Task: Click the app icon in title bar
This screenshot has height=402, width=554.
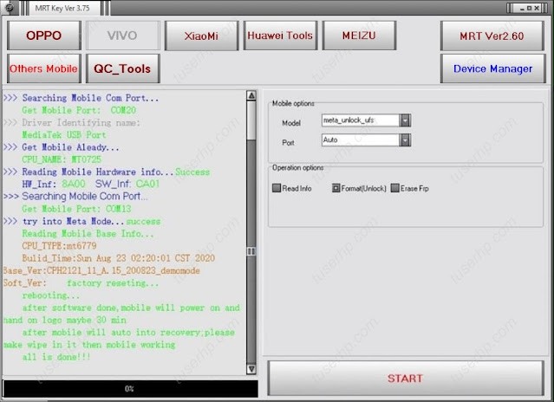Action: click(10, 8)
